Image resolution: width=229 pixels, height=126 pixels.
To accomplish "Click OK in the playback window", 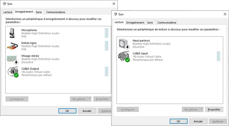I will point(178,121).
